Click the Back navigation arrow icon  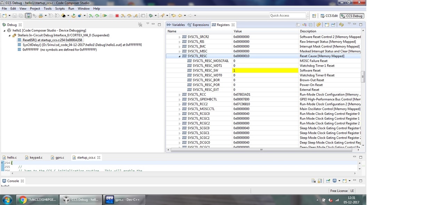pos(180,16)
